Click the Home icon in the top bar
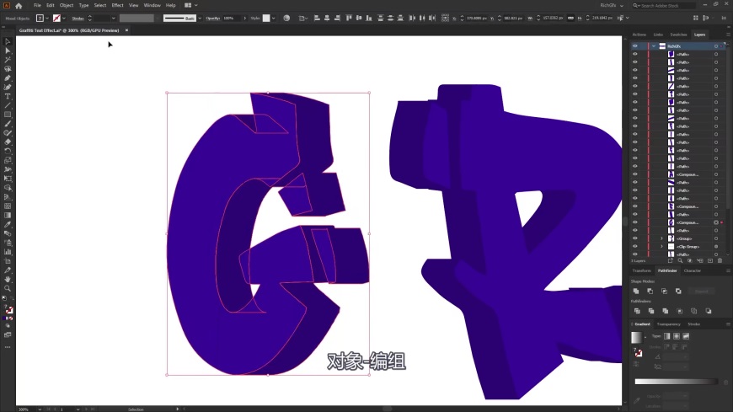Viewport: 733px width, 412px height. (19, 5)
